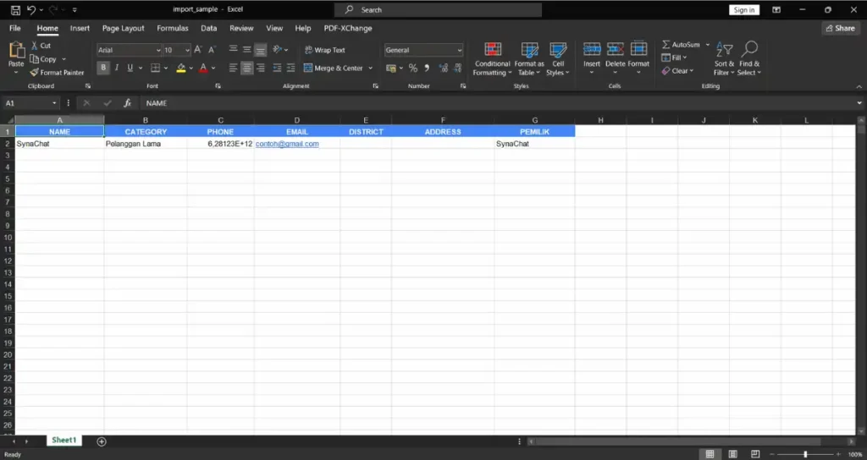Toggle Align Right
Screen dimensions: 867x460
tap(261, 68)
